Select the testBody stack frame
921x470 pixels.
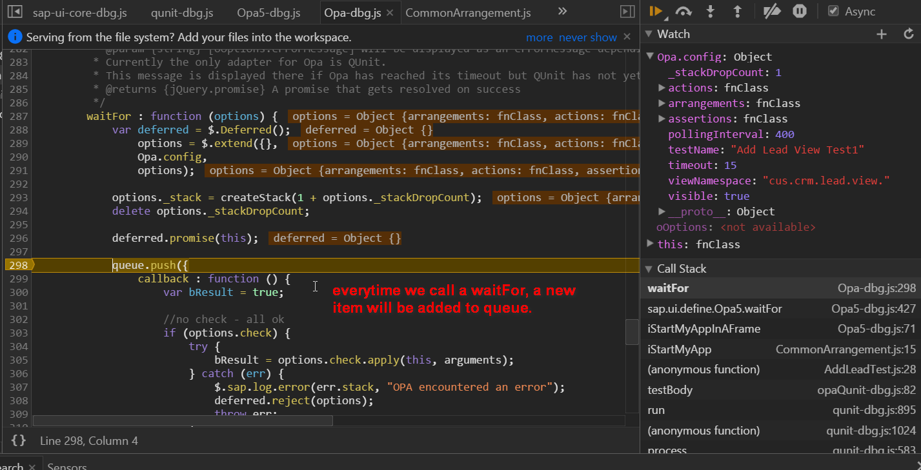point(781,390)
